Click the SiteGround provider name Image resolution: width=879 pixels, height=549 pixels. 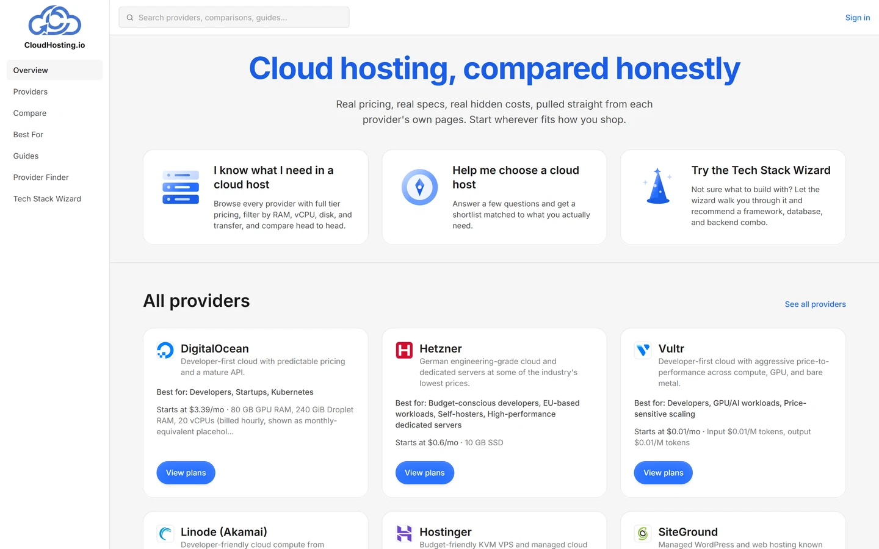pos(688,532)
